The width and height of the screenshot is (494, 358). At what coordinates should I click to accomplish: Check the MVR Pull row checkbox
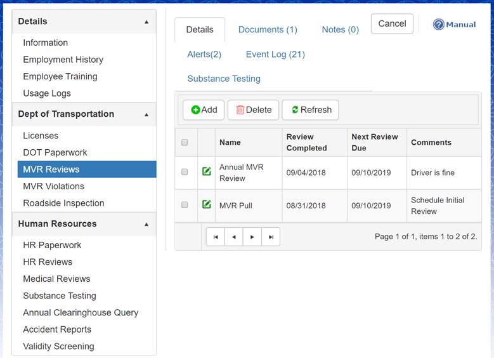(185, 205)
